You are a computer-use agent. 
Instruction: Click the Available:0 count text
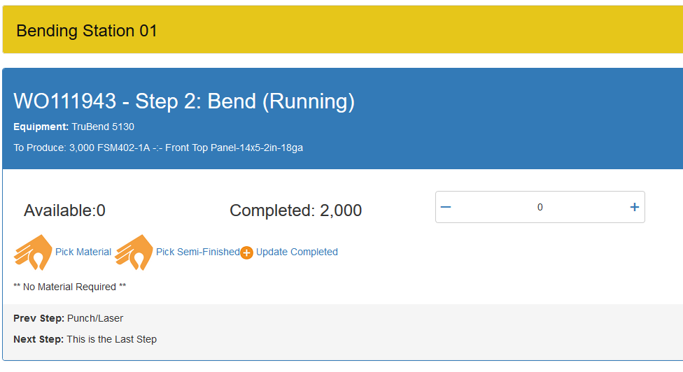point(64,210)
